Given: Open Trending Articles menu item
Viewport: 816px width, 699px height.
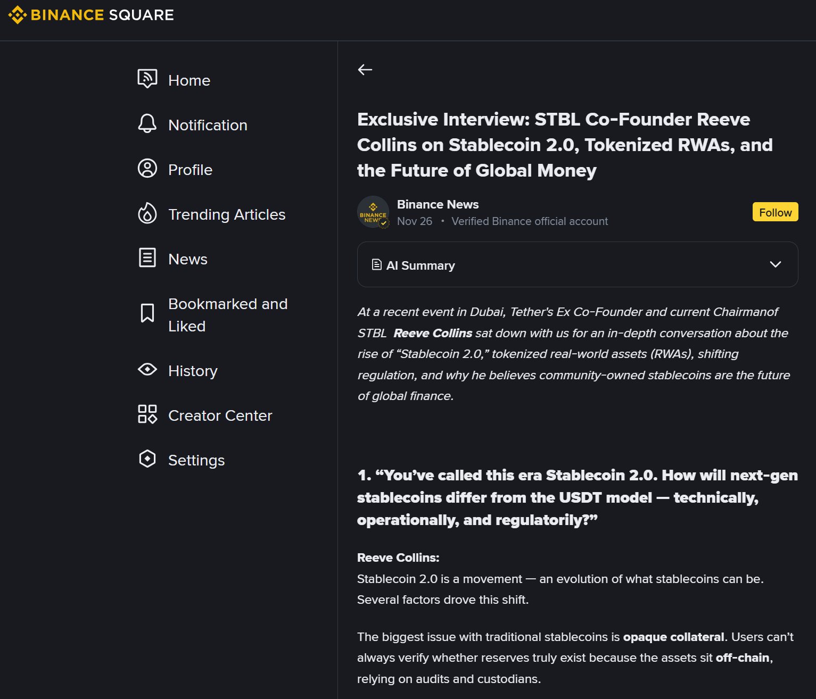Looking at the screenshot, I should point(227,214).
